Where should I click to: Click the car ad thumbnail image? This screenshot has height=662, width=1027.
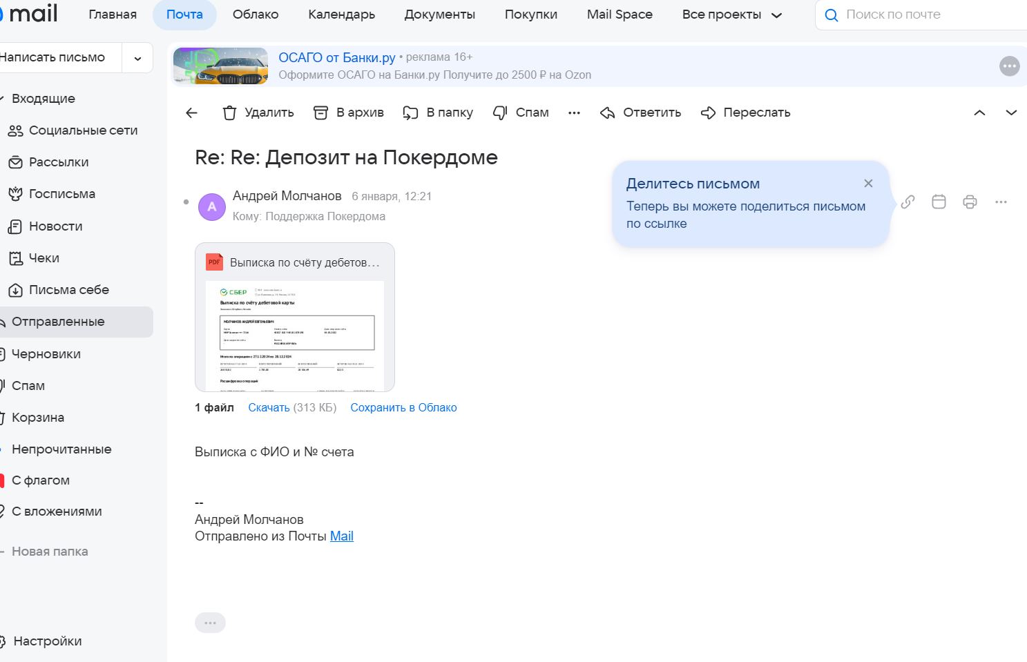[x=220, y=66]
